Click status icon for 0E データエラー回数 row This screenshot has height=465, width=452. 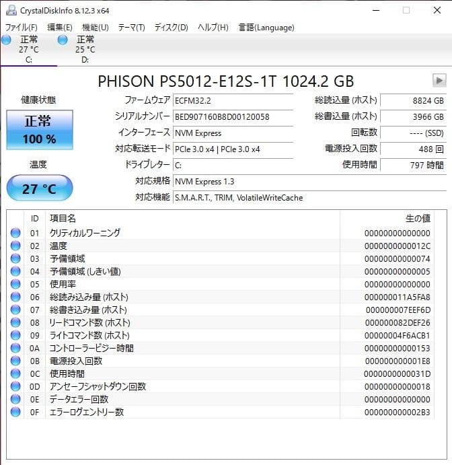tap(15, 399)
